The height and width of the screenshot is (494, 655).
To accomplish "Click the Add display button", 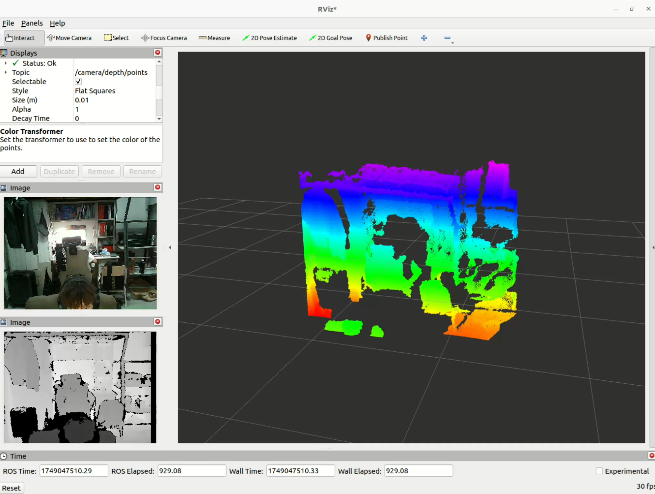I will [18, 172].
